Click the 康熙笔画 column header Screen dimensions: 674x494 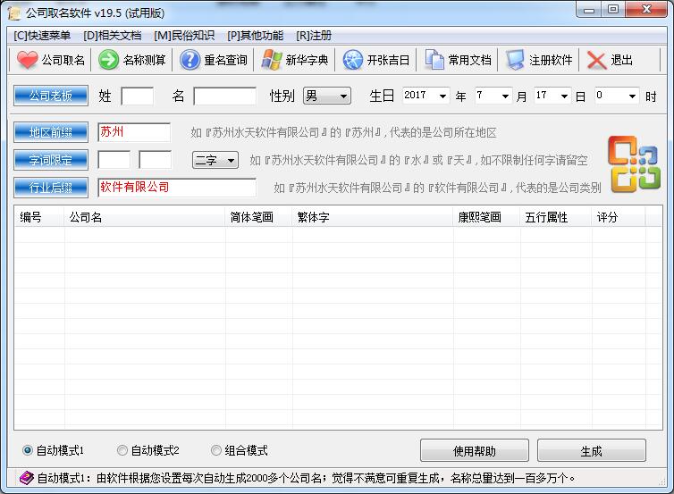click(x=486, y=217)
